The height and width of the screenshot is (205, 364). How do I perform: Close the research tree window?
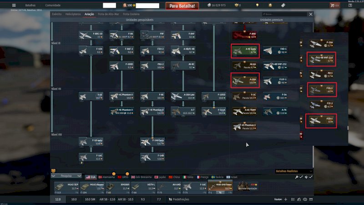tap(311, 14)
